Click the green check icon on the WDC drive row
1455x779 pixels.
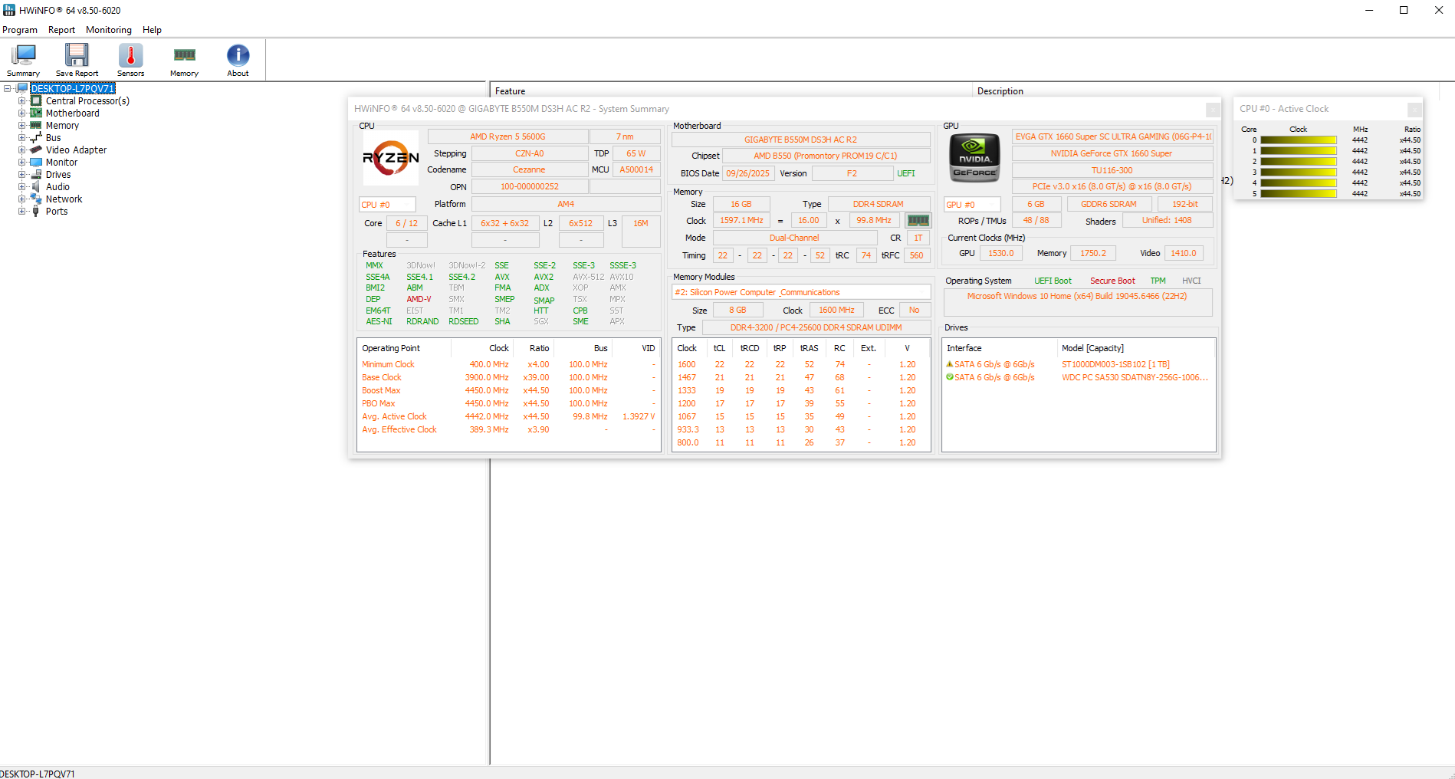coord(950,377)
